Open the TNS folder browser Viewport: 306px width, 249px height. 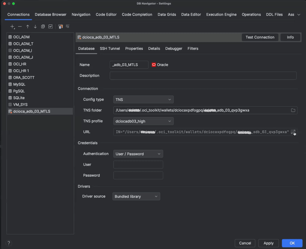[x=293, y=110]
